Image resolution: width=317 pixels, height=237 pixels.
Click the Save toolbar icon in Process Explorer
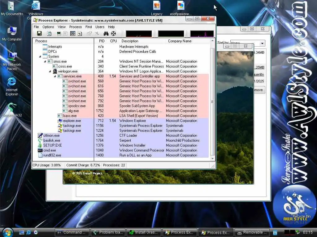(x=39, y=33)
